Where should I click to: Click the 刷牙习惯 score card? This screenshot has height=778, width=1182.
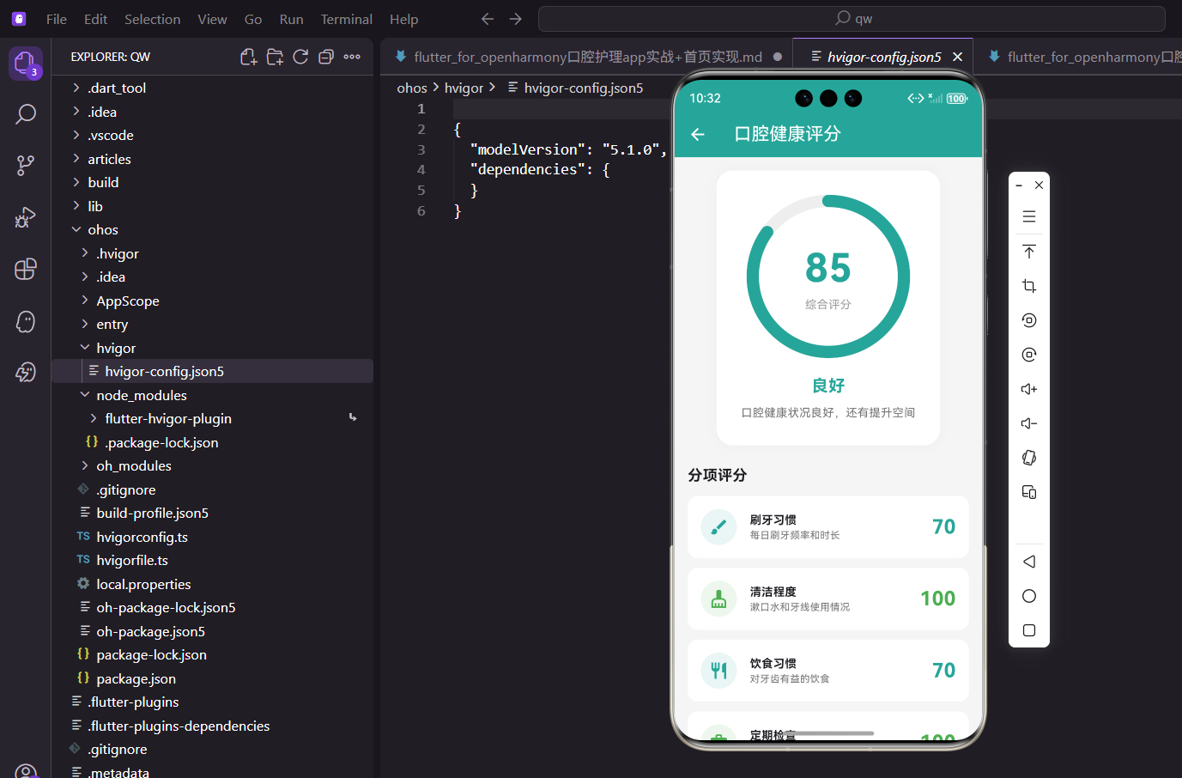click(x=828, y=527)
